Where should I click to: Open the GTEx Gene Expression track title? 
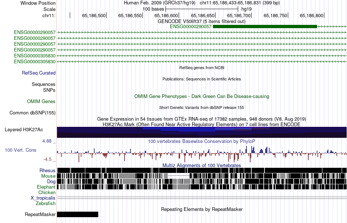202,119
